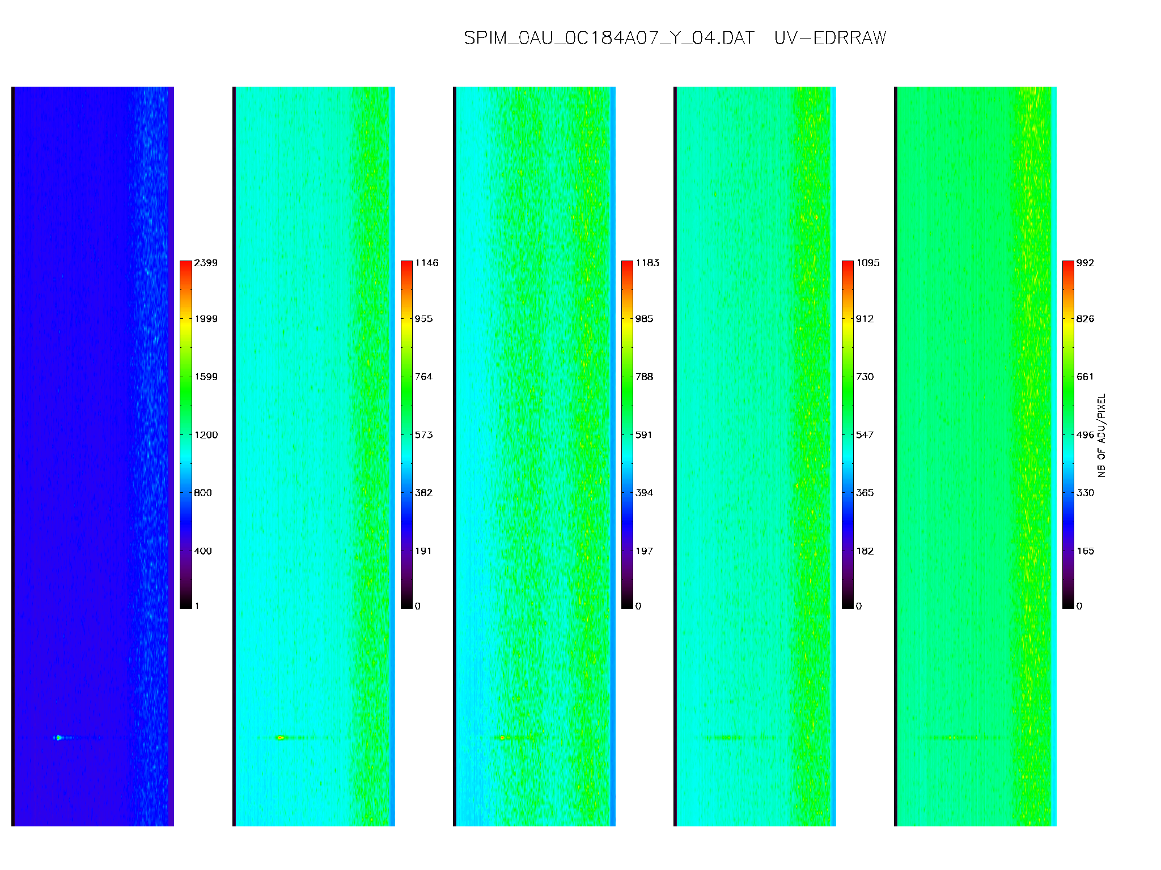This screenshot has width=1161, height=870.
Task: Click the 197 tick label
Action: [x=644, y=551]
